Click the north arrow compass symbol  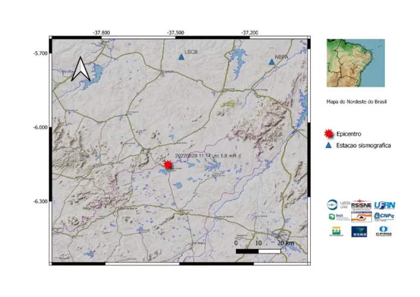[x=81, y=69]
